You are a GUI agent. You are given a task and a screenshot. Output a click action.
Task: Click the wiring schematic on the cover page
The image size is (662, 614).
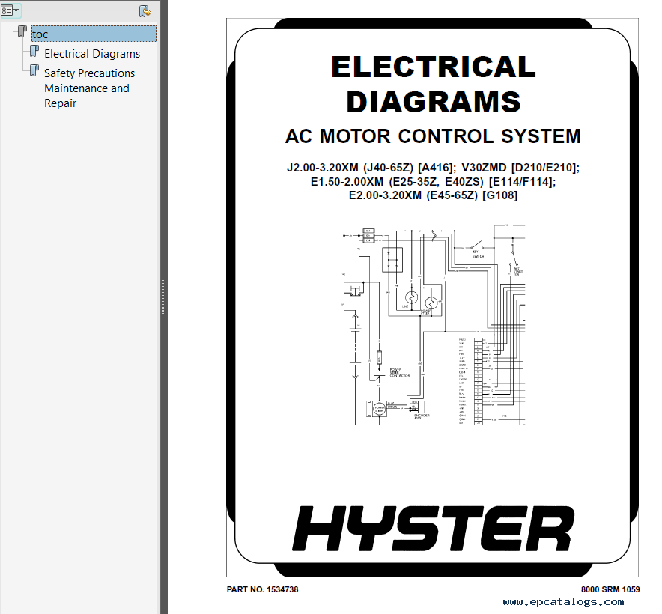[x=434, y=323]
